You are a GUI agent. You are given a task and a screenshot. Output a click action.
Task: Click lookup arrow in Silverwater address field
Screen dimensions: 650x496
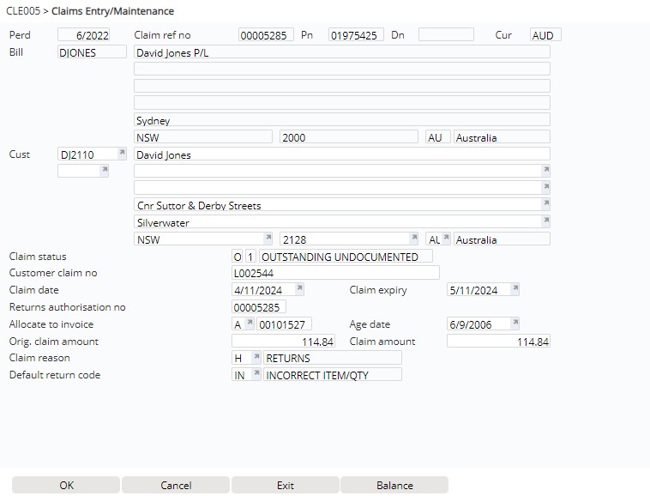click(x=545, y=221)
